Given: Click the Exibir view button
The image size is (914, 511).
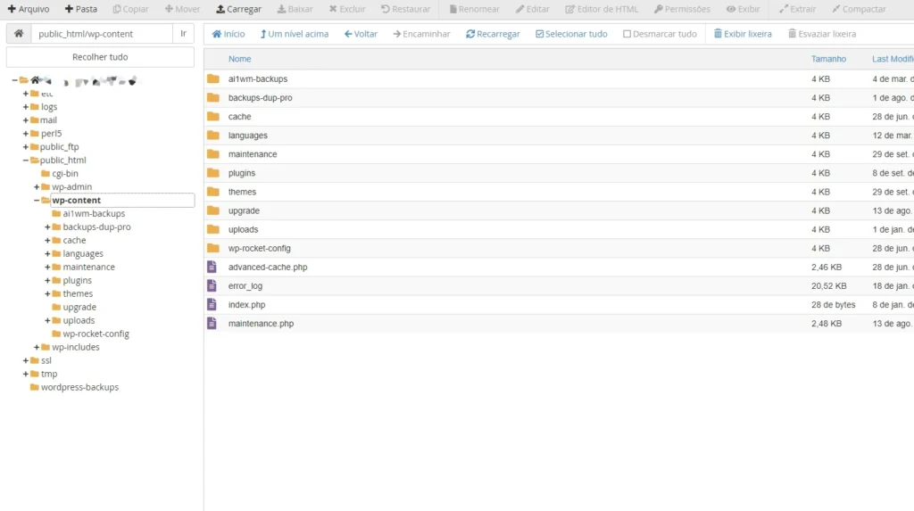Looking at the screenshot, I should click(743, 9).
